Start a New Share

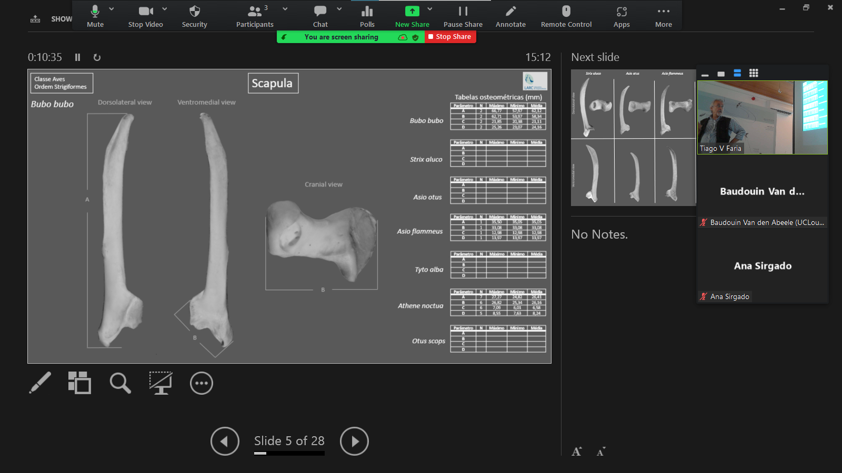point(413,16)
